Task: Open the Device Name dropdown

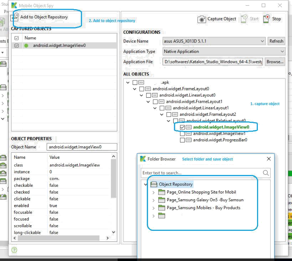Action: point(262,41)
